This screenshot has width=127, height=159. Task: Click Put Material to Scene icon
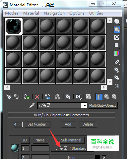(x=17, y=97)
